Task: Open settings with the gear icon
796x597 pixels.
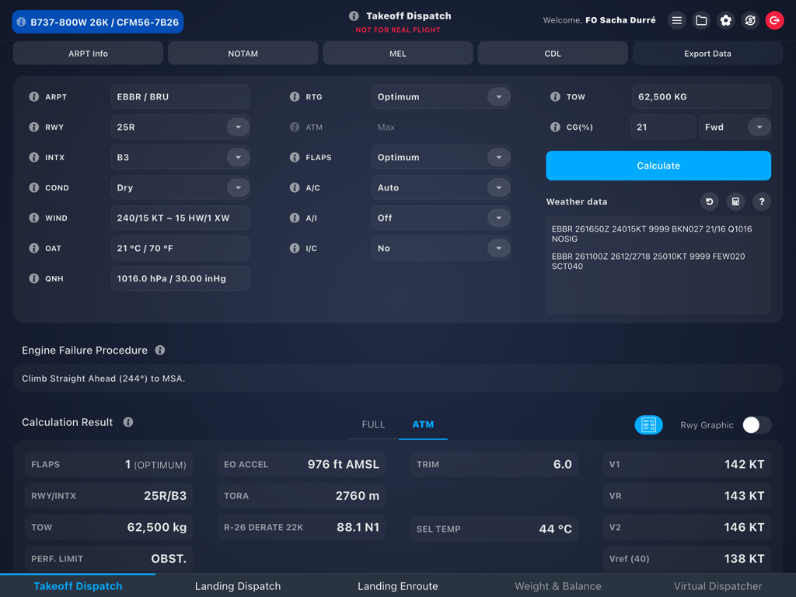Action: tap(725, 20)
